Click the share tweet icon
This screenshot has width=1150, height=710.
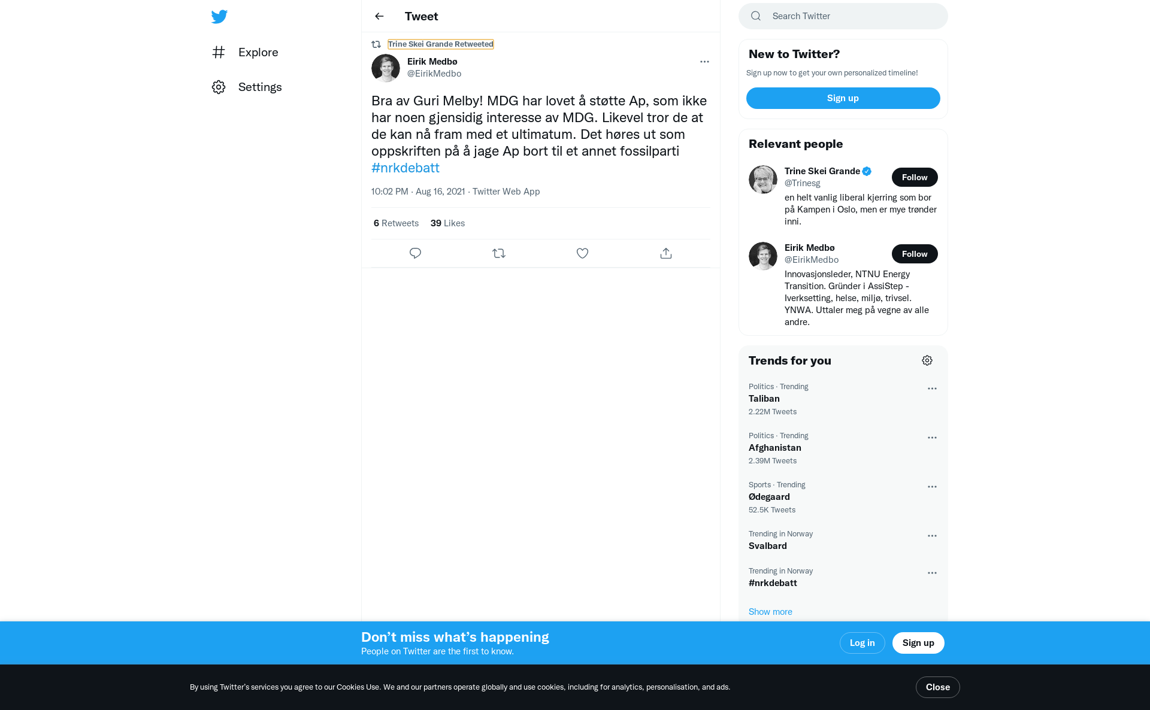666,253
